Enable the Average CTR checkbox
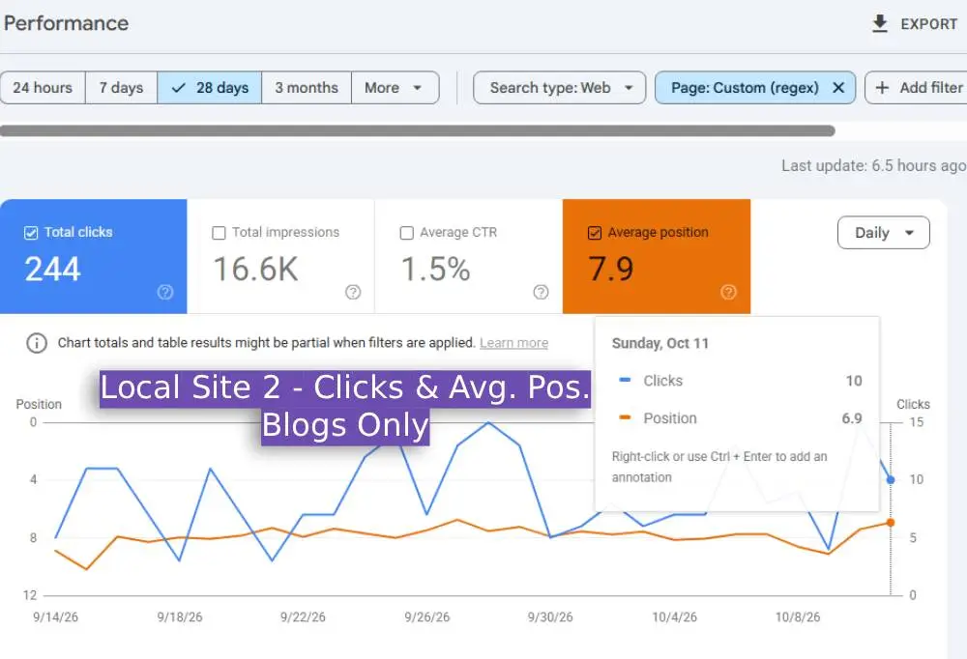 [406, 233]
